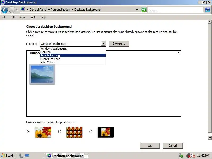Click the vertical scrollbar up arrow
Viewport: 212px width, 159px height.
(x=210, y=22)
